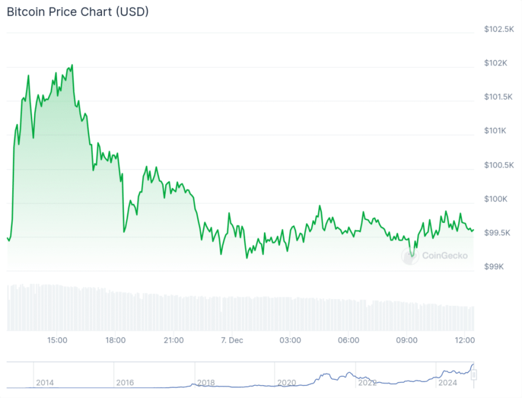Click the Bitcoin Price Chart (USD) title
This screenshot has width=522, height=398.
pos(78,12)
